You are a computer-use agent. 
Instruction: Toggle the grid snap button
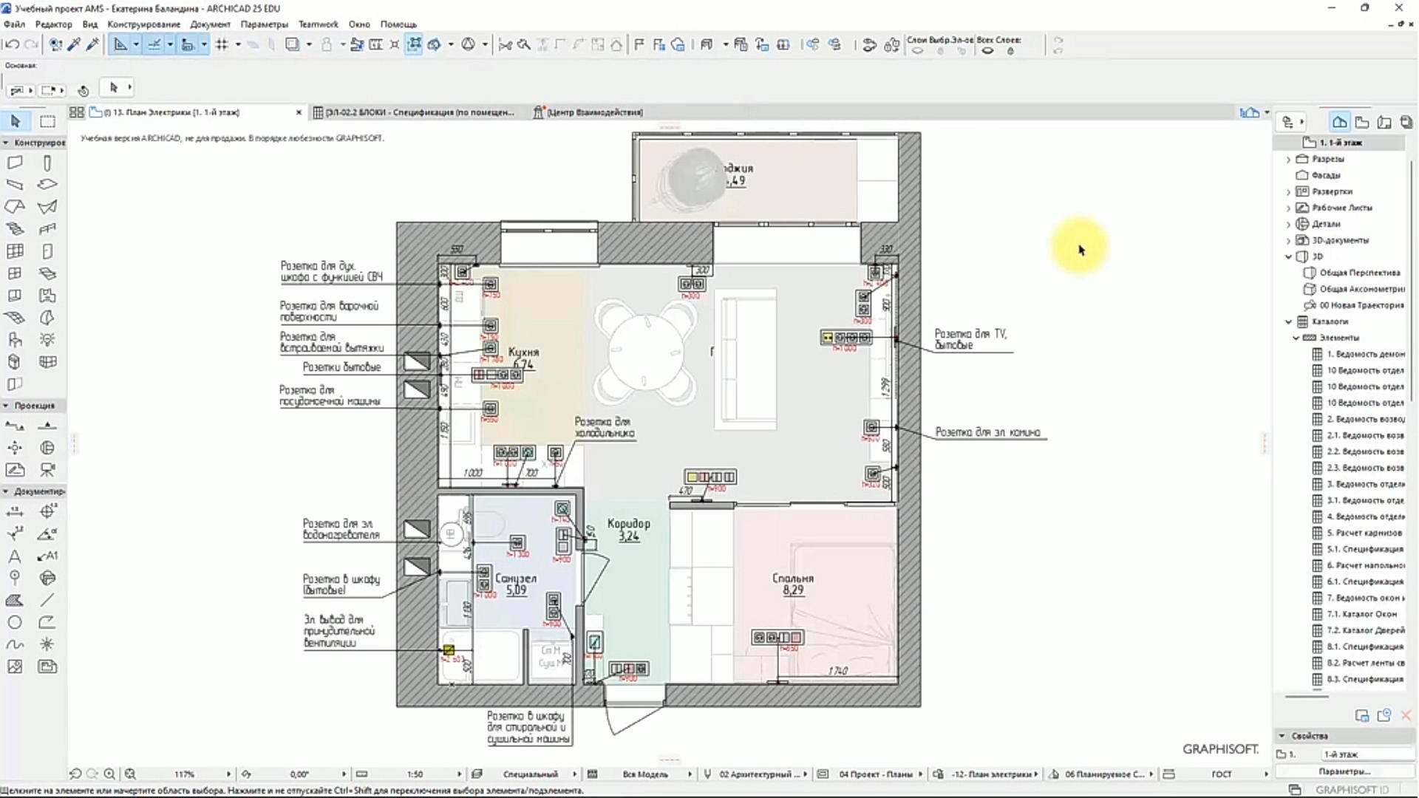point(222,45)
